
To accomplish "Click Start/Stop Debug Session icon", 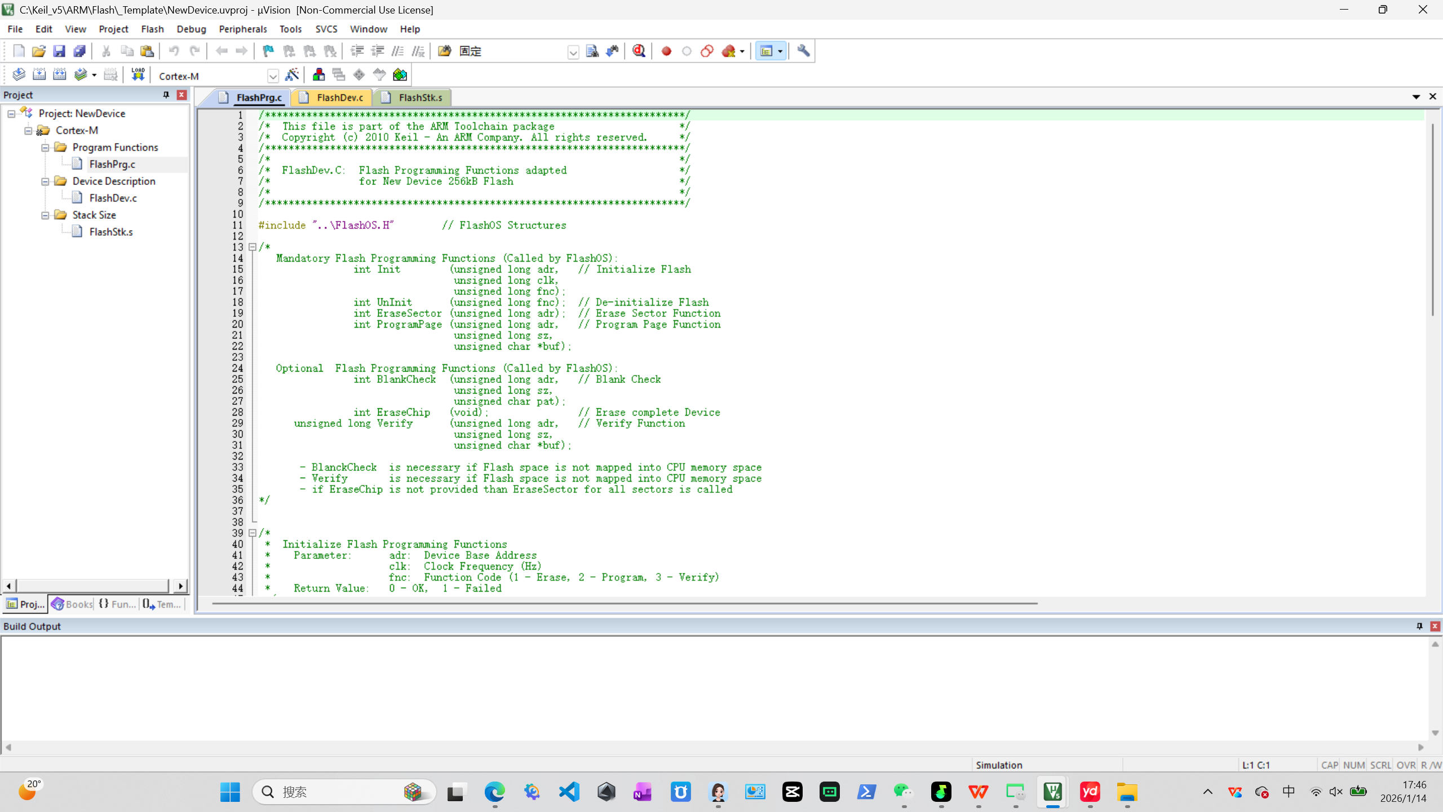I will [x=639, y=51].
